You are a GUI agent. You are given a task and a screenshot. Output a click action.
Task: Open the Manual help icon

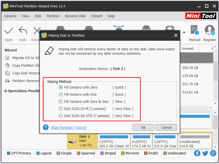(195, 30)
